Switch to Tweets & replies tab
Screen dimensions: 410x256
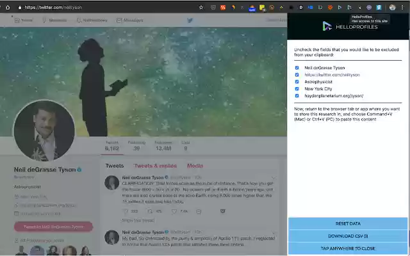[155, 166]
